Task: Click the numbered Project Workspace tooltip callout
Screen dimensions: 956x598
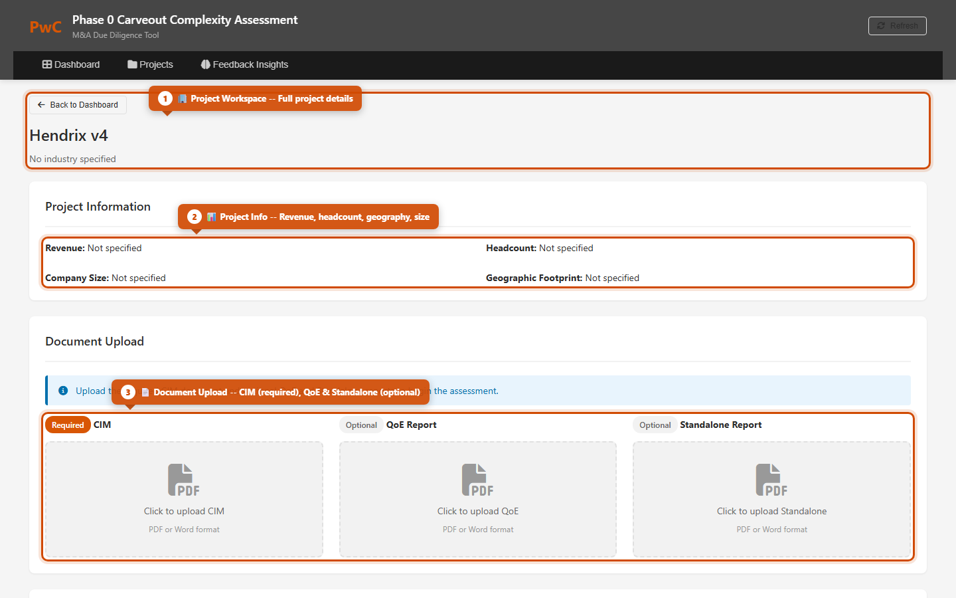Action: pos(255,98)
